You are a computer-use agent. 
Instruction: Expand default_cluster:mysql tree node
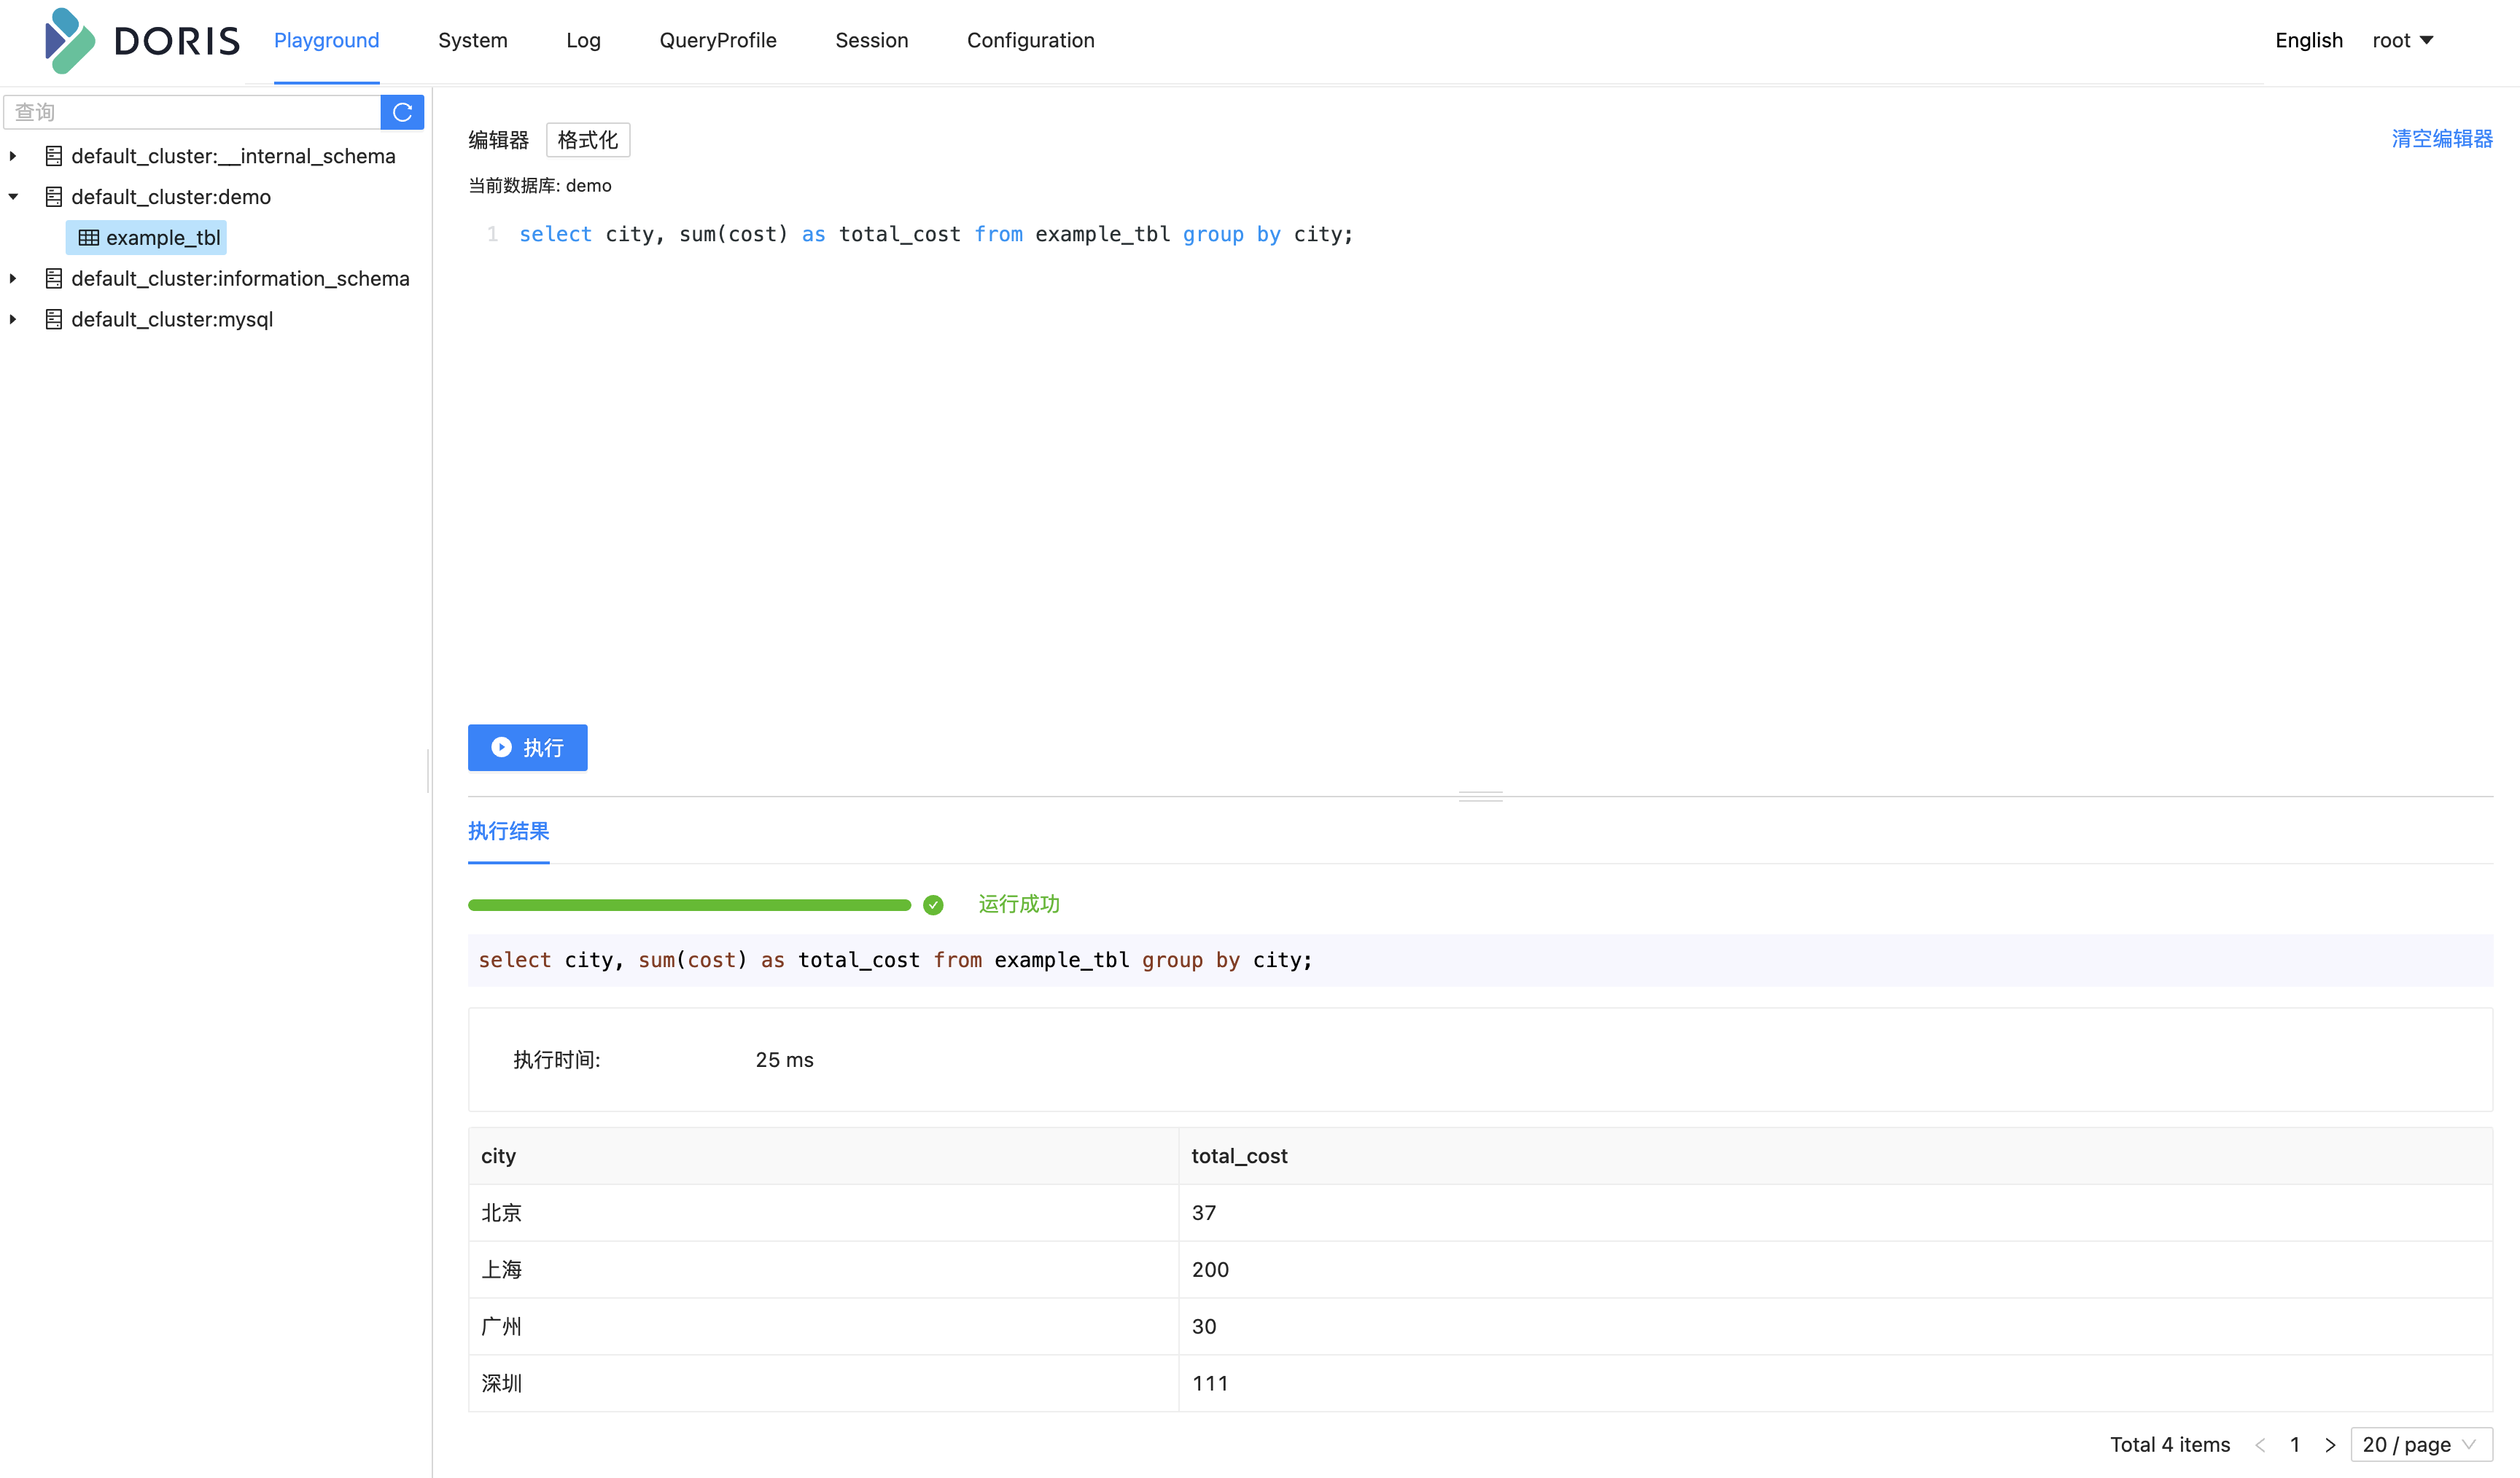13,320
